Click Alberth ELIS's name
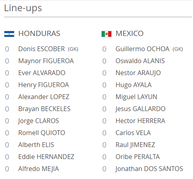This screenshot has height=179, width=193. tap(36, 145)
